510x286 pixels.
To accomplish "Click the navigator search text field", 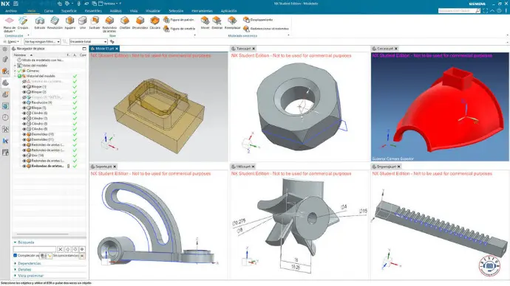I will coord(35,249).
